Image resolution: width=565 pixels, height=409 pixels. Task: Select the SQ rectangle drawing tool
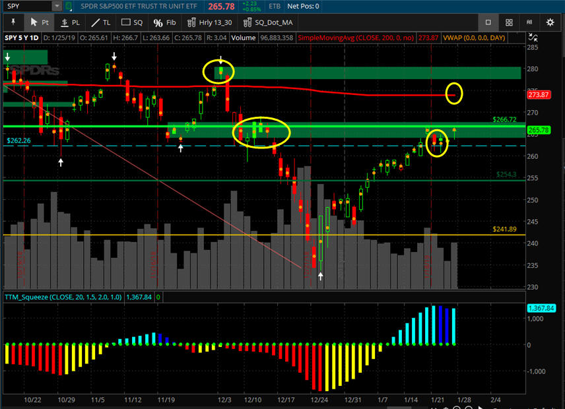coord(132,22)
